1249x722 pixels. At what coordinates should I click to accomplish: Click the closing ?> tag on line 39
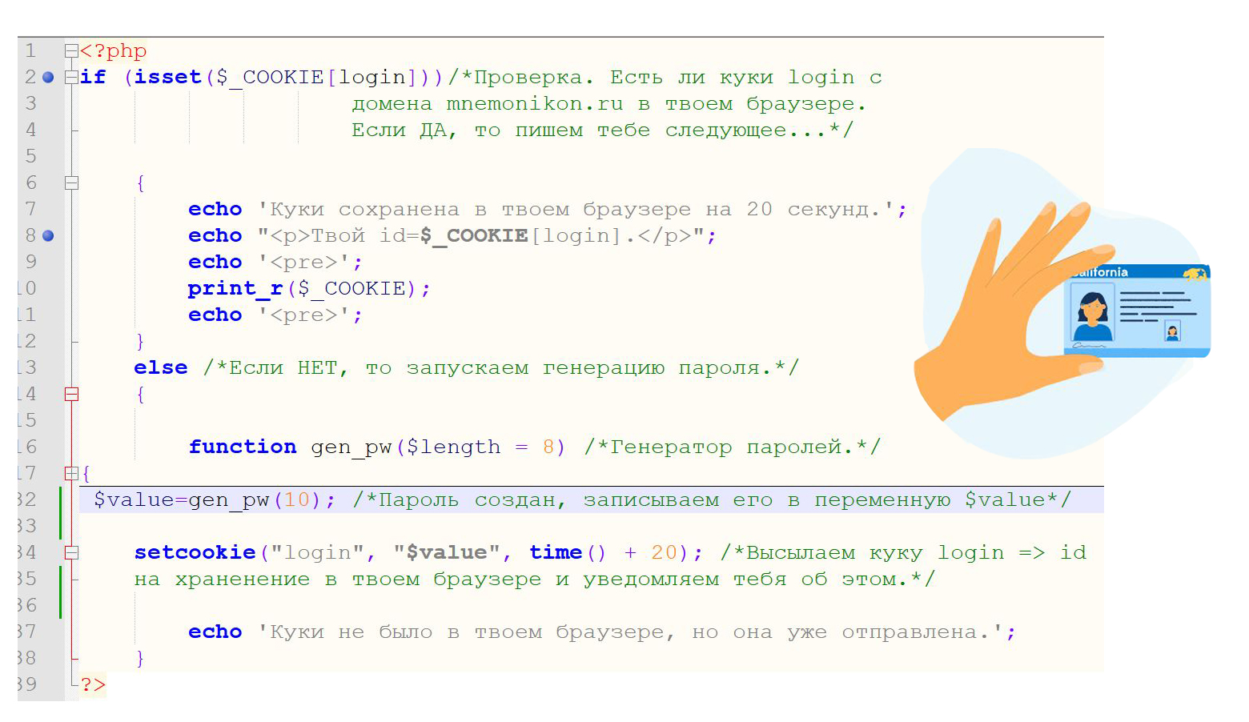pyautogui.click(x=93, y=685)
